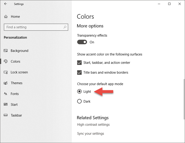
Task: Go to the Themes section
Action: click(17, 83)
